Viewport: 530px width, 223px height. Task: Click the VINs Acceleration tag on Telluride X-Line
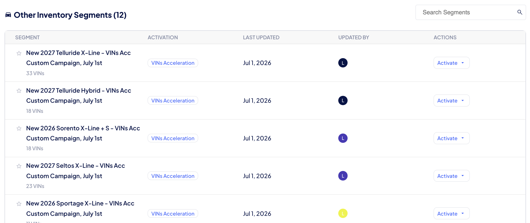click(x=173, y=63)
